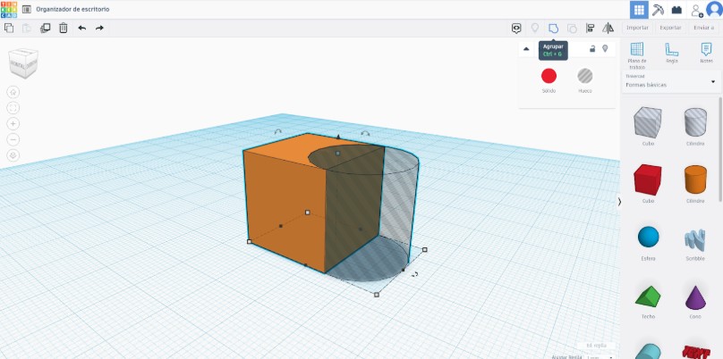Viewport: 723px width, 359px height.
Task: Undo the last action with the arrow
Action: click(82, 28)
